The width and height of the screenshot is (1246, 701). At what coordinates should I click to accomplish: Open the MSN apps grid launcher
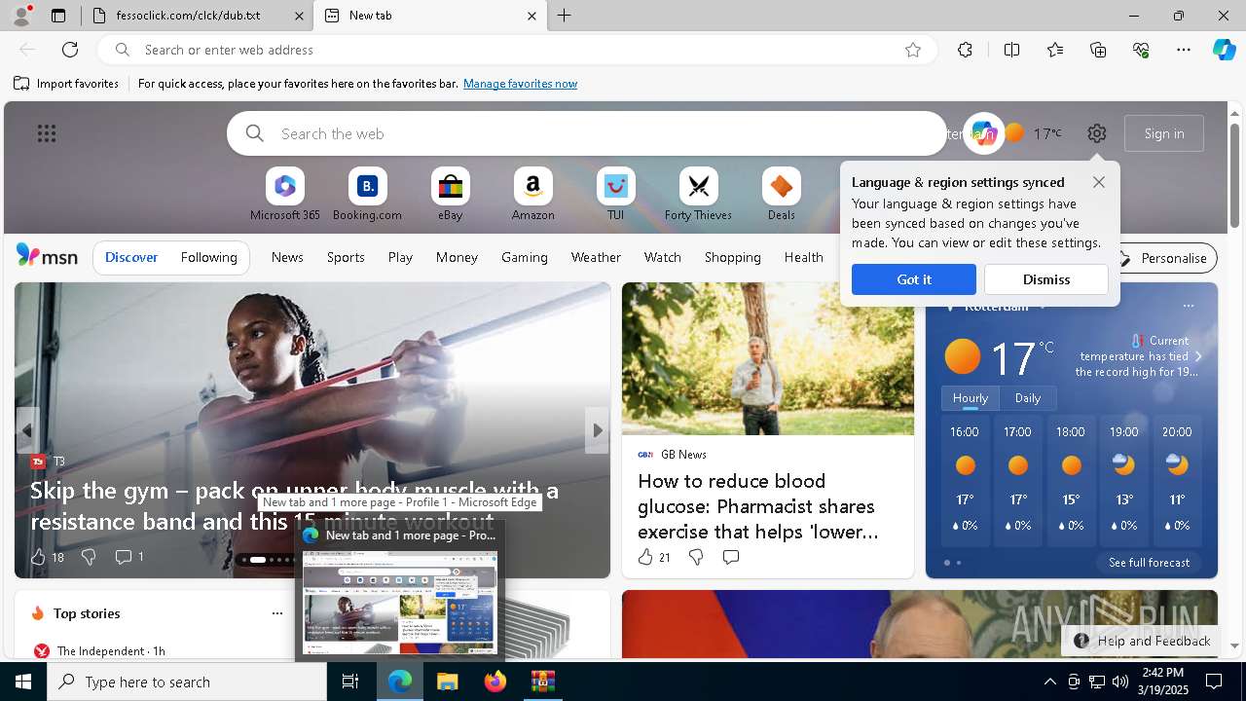tap(47, 133)
